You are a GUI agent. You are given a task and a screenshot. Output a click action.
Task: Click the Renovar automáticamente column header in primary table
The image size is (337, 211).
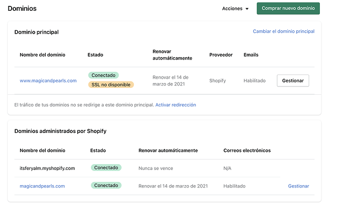(x=172, y=54)
